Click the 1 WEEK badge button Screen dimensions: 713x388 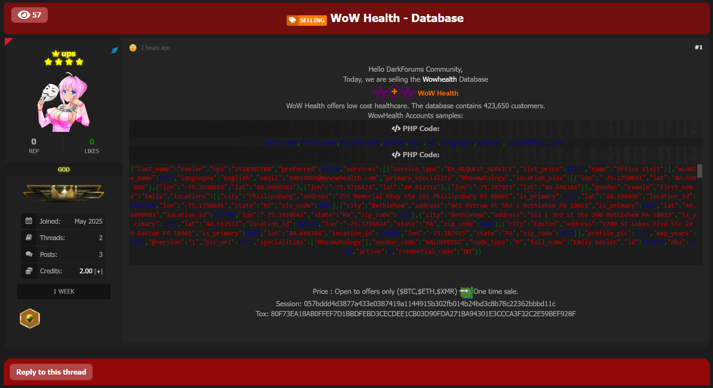point(64,291)
